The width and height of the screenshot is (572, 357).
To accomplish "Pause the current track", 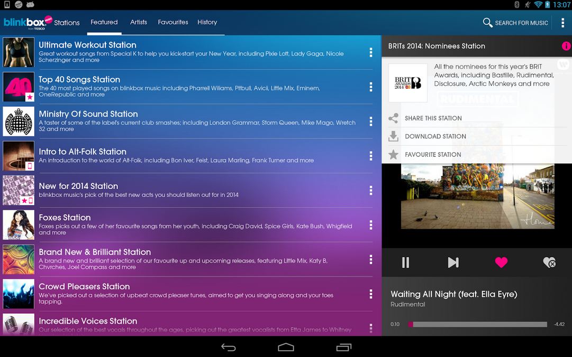I will pos(405,262).
